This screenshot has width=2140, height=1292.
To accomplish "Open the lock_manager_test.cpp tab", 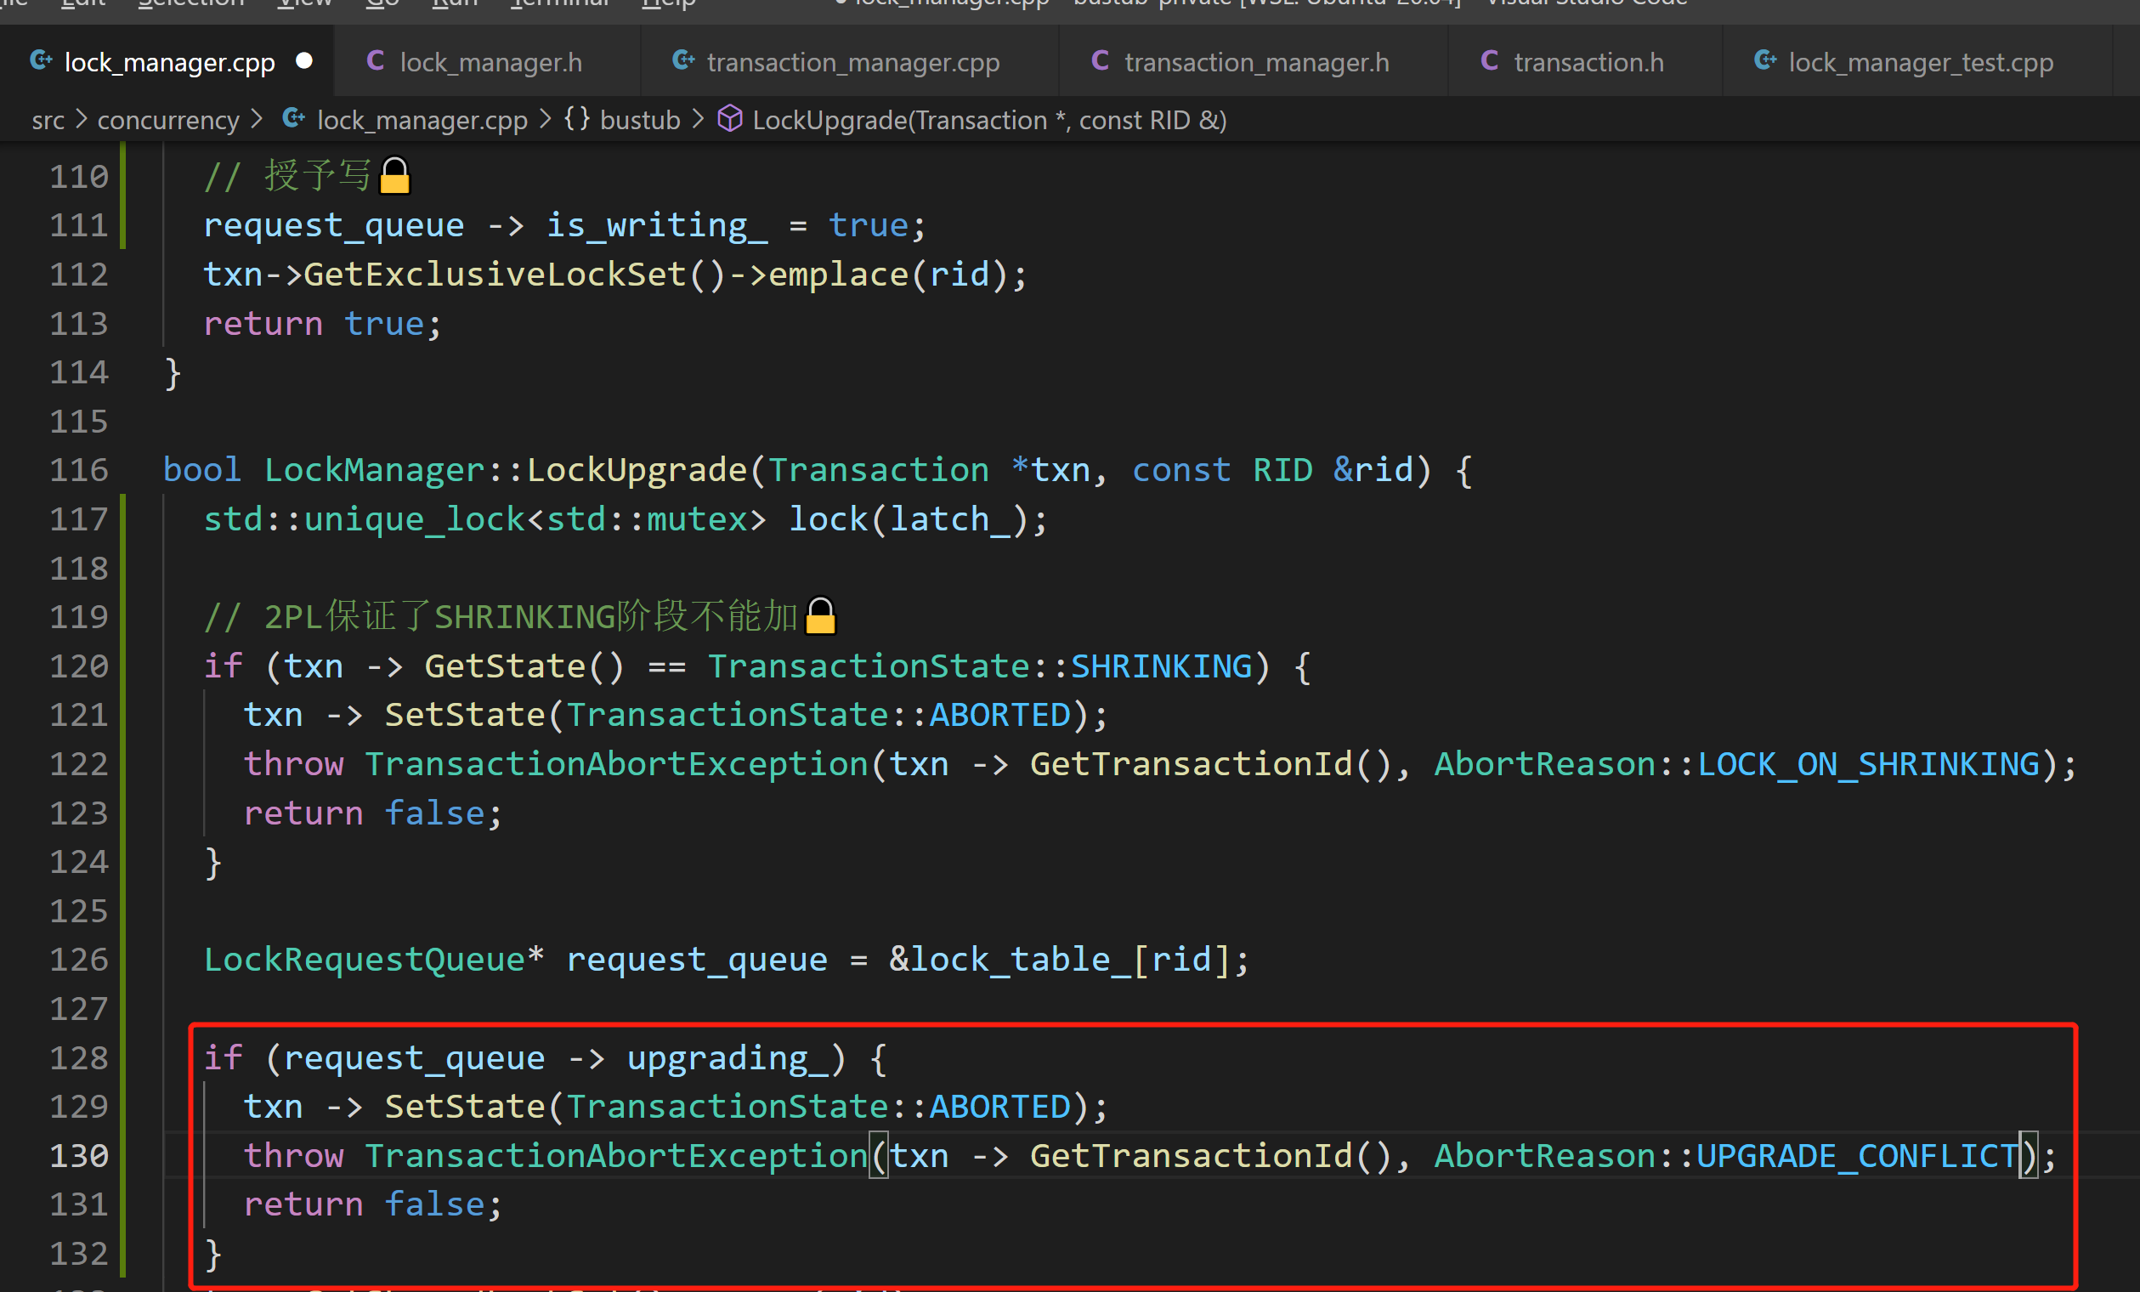I will (1920, 63).
